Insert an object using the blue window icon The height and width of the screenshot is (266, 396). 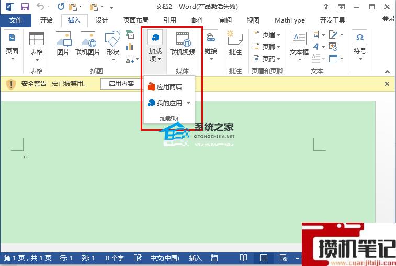[x=333, y=59]
